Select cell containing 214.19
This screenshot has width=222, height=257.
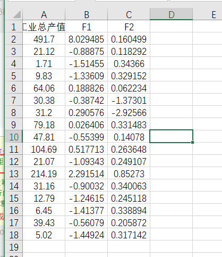(44, 173)
